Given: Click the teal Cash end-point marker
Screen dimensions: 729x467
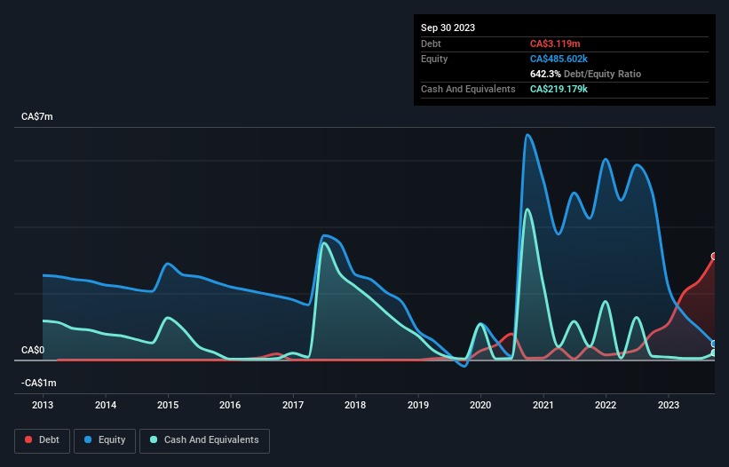Looking at the screenshot, I should 714,353.
